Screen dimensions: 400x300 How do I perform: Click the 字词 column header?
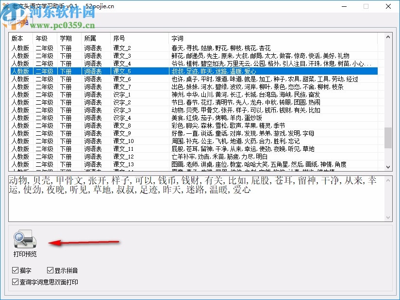coord(273,38)
